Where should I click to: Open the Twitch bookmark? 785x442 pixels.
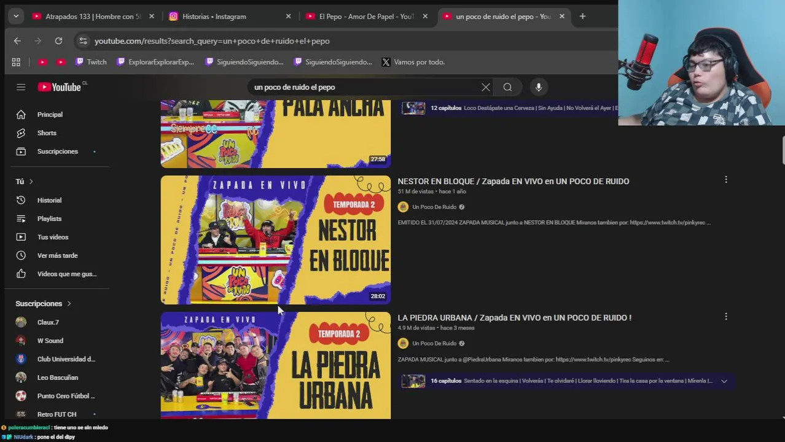click(x=91, y=62)
